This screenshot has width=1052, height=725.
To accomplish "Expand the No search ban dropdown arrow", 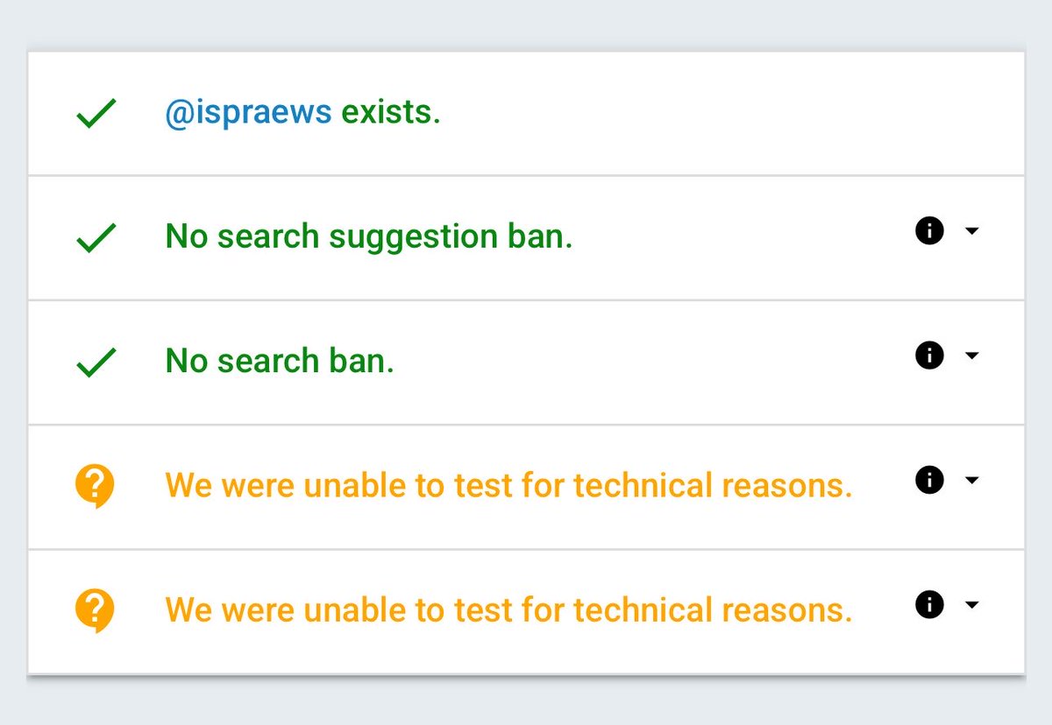I will point(971,355).
